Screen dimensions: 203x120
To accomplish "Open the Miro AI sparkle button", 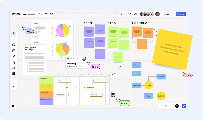I will click(x=184, y=106).
